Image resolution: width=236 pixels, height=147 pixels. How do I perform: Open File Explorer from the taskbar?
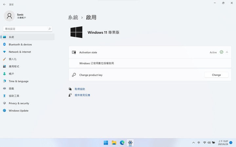coord(114,143)
